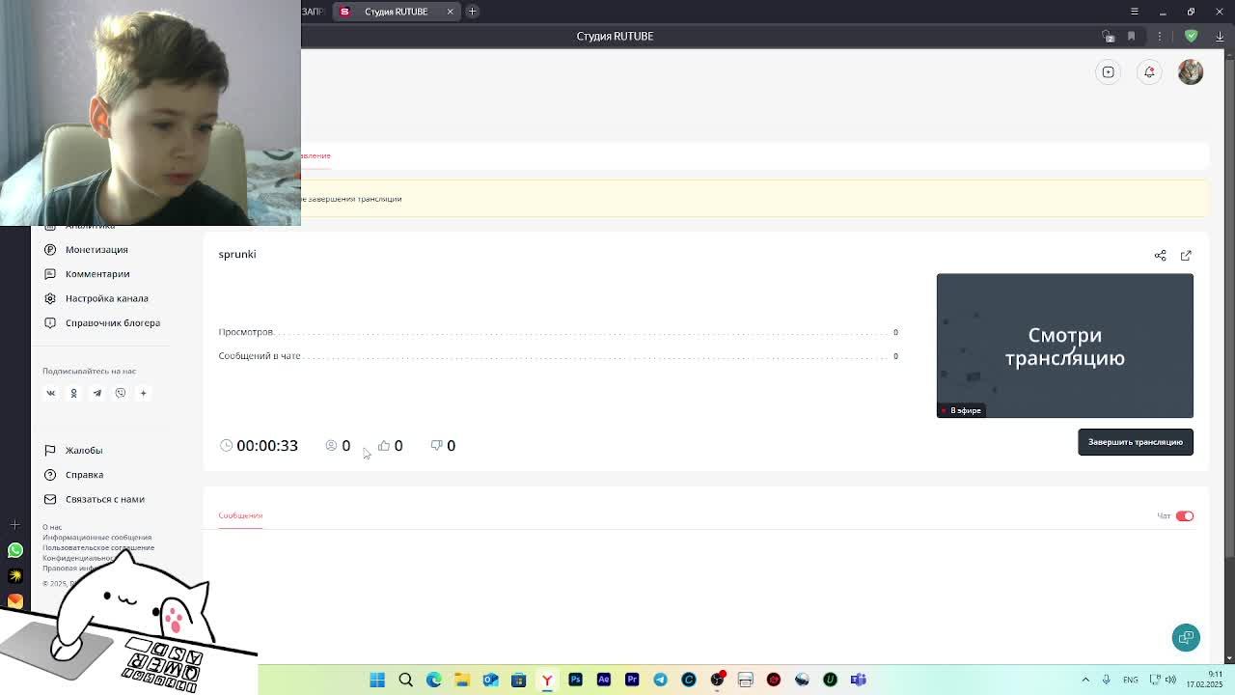Screen dimensions: 1235x695
Task: Click the Информационные сообщения footer link
Action: [x=96, y=538]
